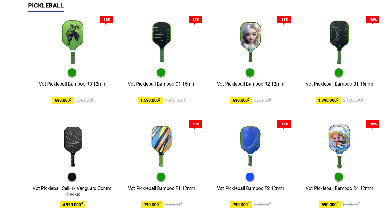Select blue color swatch for Bamboo F2
Viewport: 386px width, 224px height.
tap(250, 177)
